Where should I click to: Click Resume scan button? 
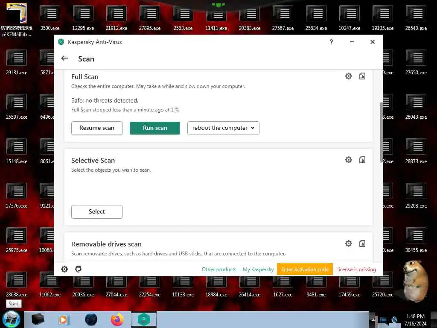pos(97,128)
